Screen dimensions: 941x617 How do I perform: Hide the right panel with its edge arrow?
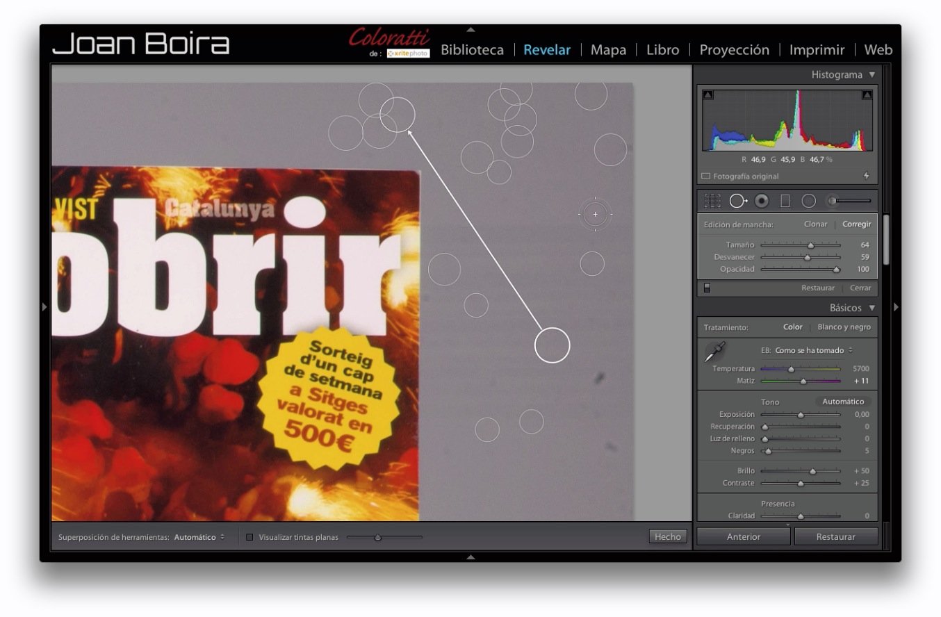(896, 306)
